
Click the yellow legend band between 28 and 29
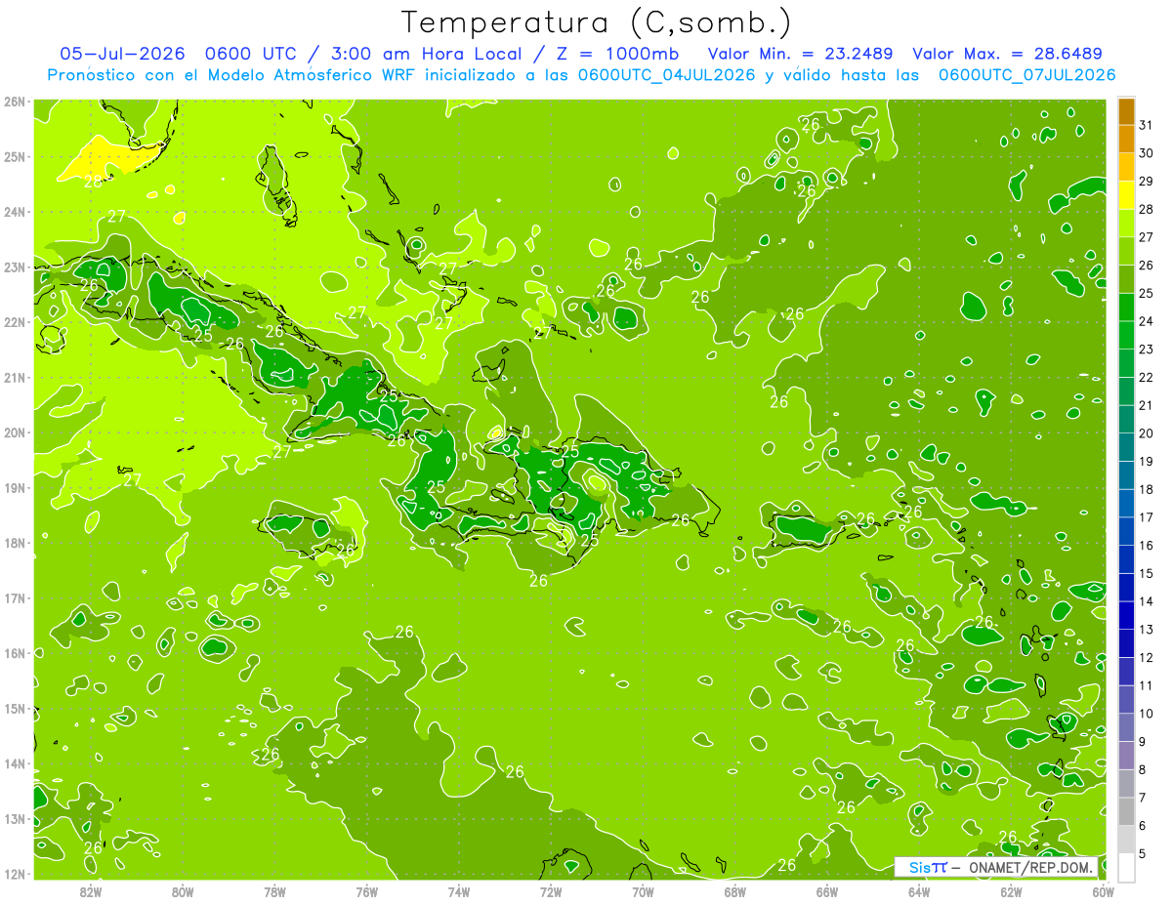pos(1126,195)
